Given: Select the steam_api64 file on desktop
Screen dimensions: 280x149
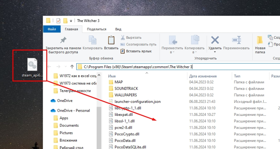Looking at the screenshot, I should [32, 68].
